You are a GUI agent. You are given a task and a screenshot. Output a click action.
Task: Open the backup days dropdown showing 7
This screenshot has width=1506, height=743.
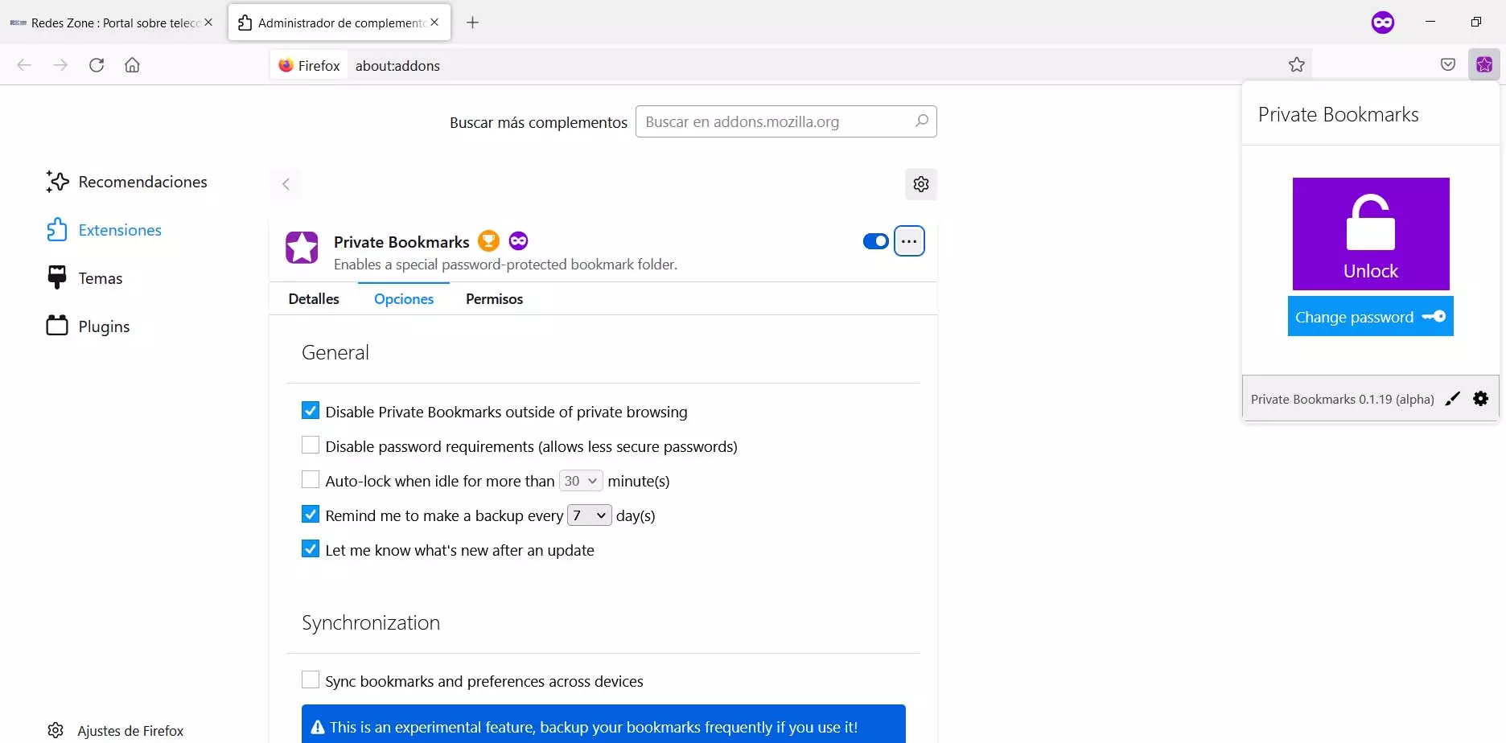click(590, 515)
